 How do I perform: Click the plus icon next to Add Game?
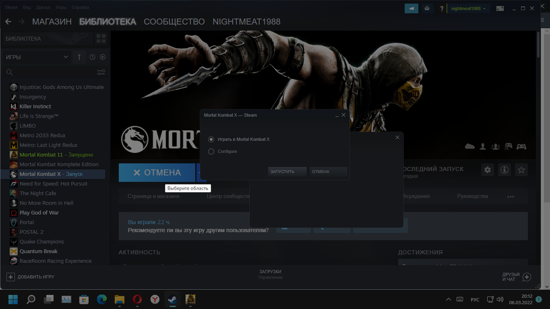pyautogui.click(x=11, y=277)
